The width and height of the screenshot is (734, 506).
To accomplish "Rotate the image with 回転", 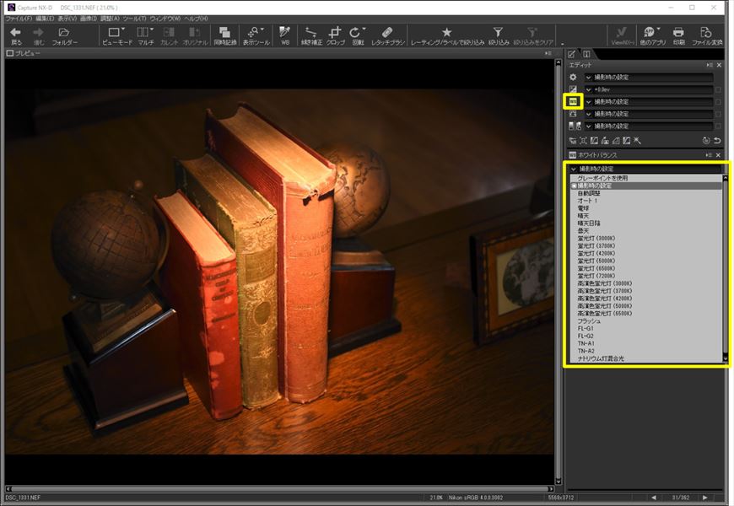I will pyautogui.click(x=358, y=35).
